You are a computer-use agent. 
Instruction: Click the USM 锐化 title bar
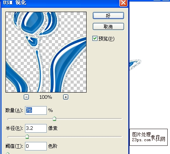(60, 3)
